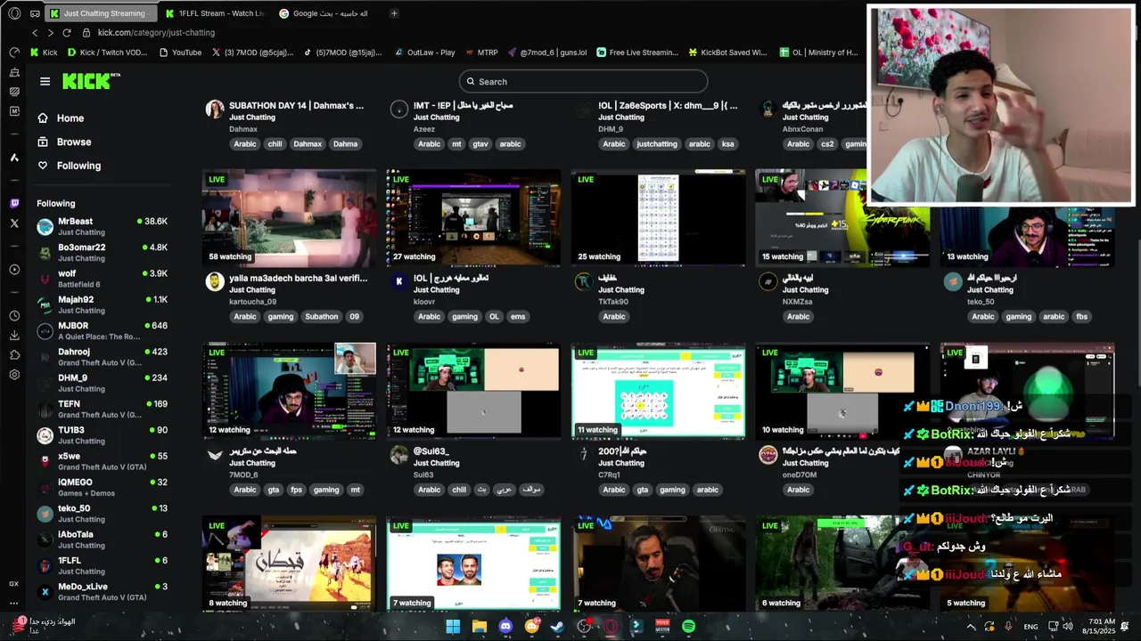Show hidden system tray icons
Screen dimensions: 1141x641
(x=971, y=627)
